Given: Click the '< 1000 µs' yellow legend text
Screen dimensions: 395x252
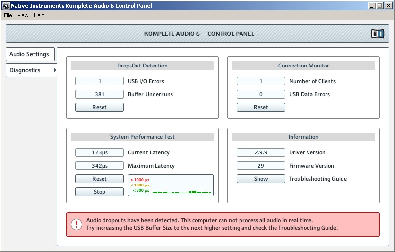Looking at the screenshot, I should [139, 185].
